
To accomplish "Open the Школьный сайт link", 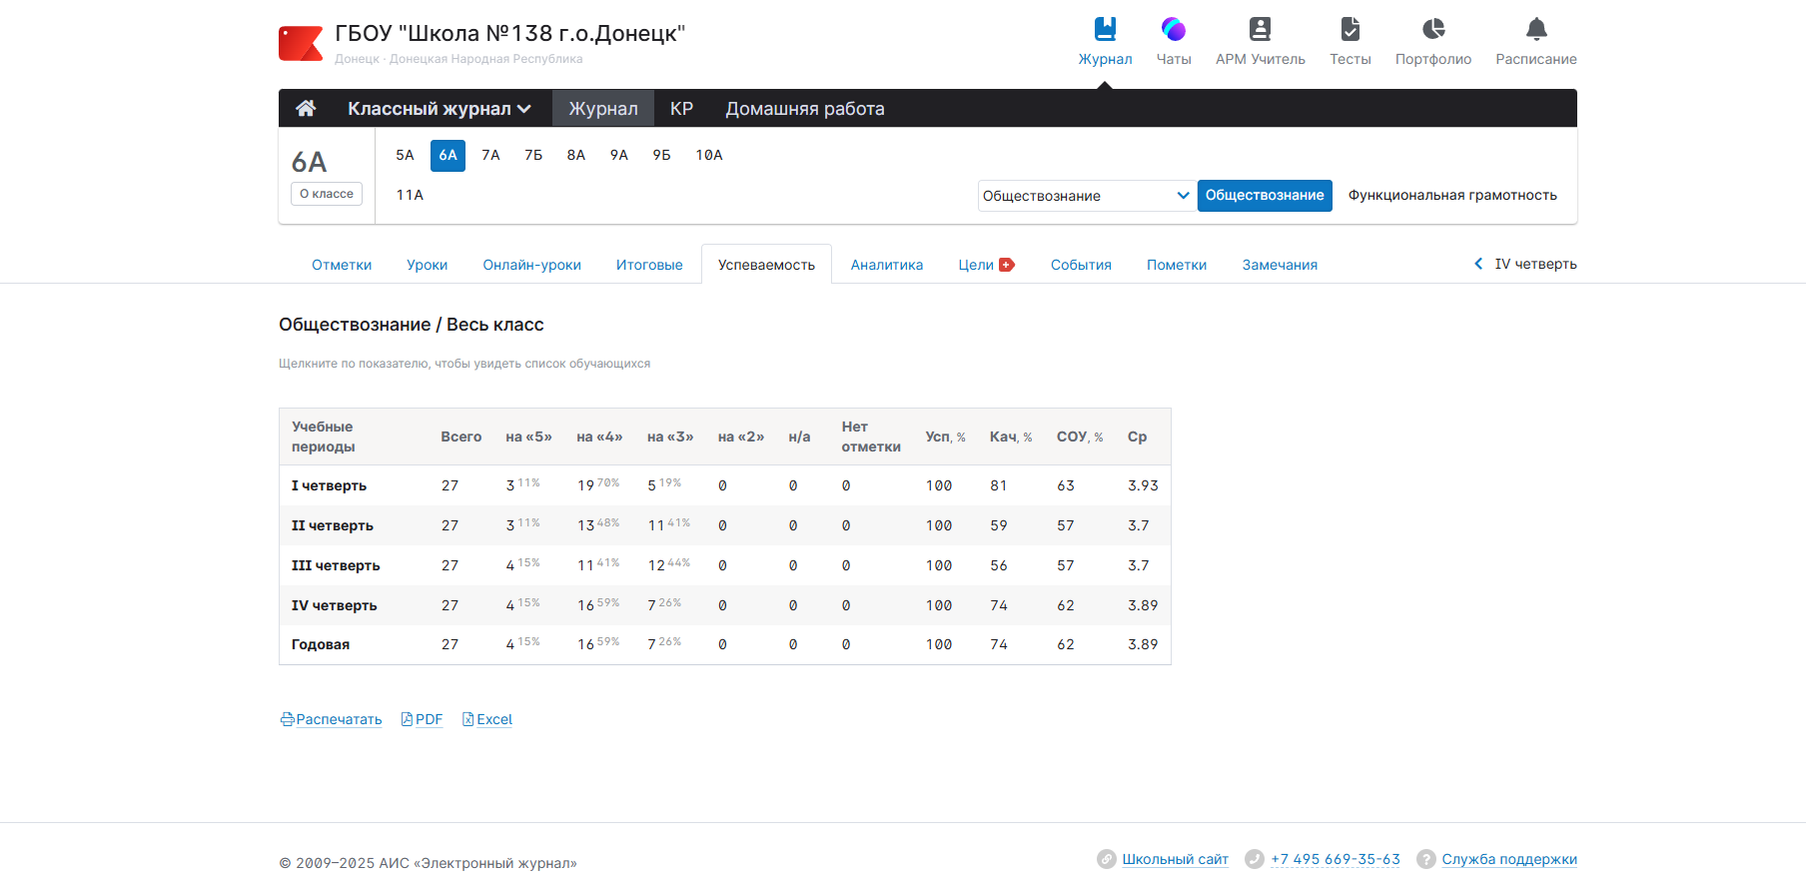I will (1175, 859).
